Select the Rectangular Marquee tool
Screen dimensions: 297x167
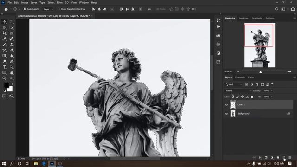coord(12,22)
